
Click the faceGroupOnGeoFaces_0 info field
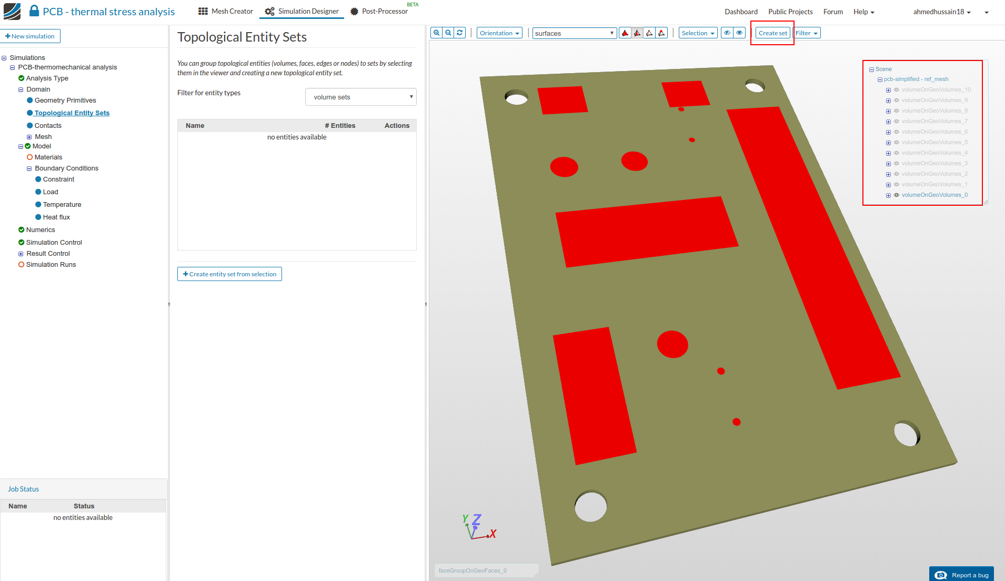(487, 570)
